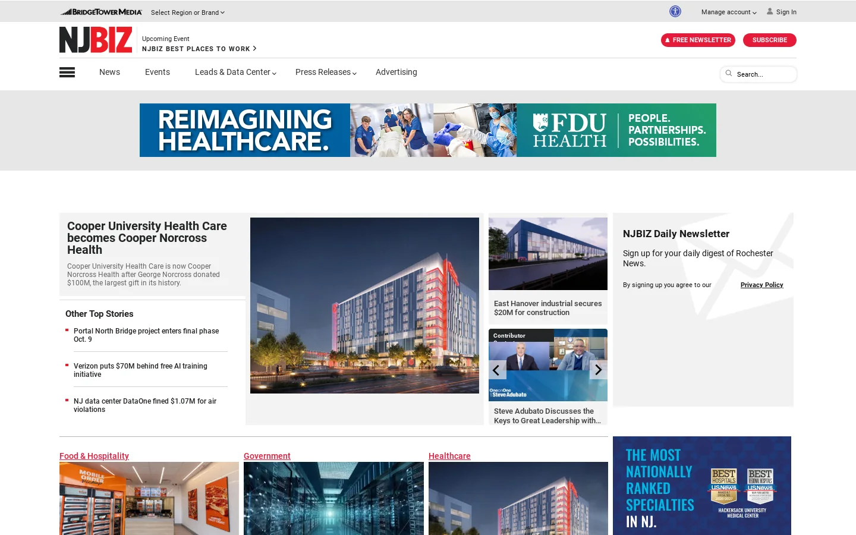Go to the next contributor slide
Image resolution: width=856 pixels, height=535 pixels.
click(x=599, y=370)
